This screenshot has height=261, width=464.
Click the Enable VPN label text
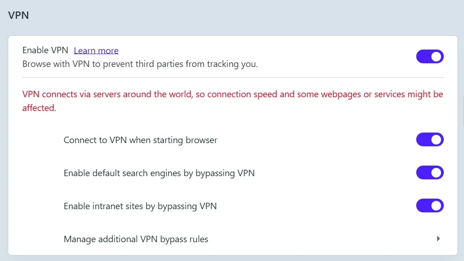pos(45,50)
